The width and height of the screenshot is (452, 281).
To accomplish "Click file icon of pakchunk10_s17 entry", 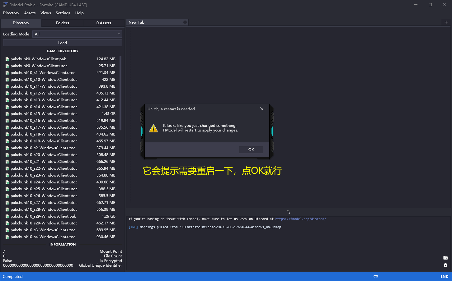I will click(7, 127).
